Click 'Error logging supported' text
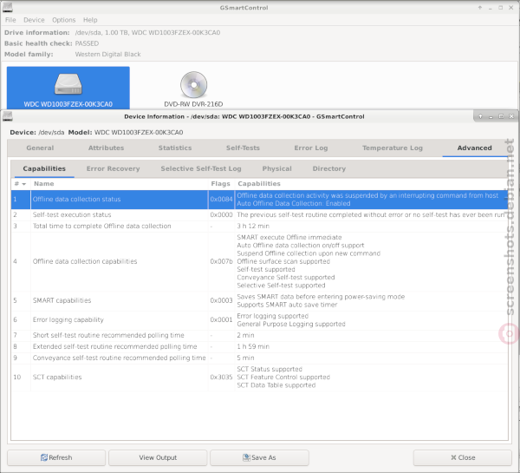The image size is (520, 473). pyautogui.click(x=273, y=316)
